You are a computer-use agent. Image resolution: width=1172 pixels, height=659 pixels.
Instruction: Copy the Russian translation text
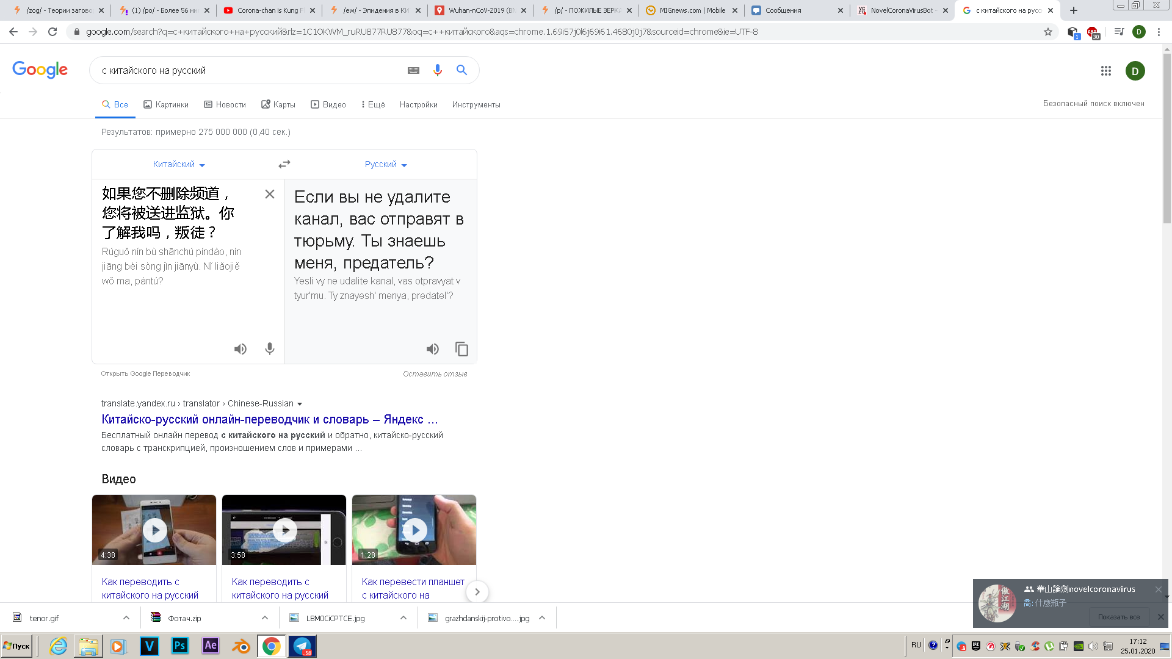coord(462,349)
